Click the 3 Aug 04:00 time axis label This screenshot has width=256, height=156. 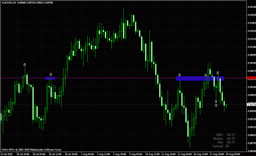(x=87, y=154)
